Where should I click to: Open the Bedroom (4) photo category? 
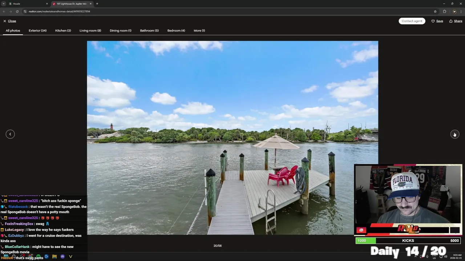(176, 30)
